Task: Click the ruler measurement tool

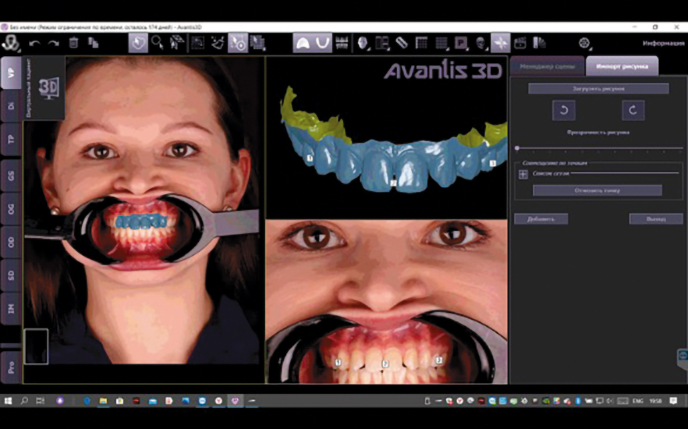Action: coord(401,43)
